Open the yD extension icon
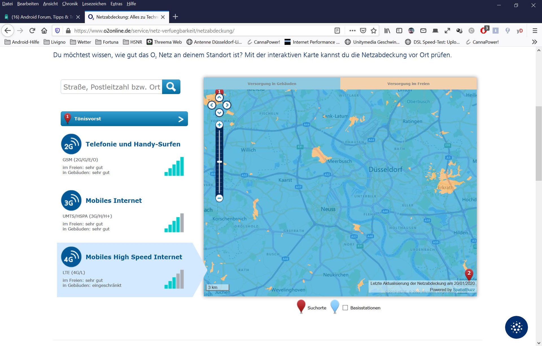Image resolution: width=542 pixels, height=346 pixels. 519,31
